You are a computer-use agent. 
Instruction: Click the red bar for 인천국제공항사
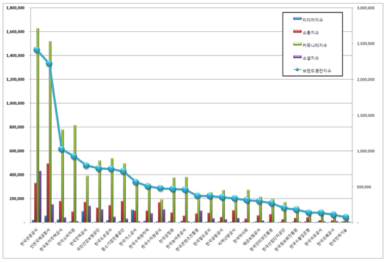point(48,193)
